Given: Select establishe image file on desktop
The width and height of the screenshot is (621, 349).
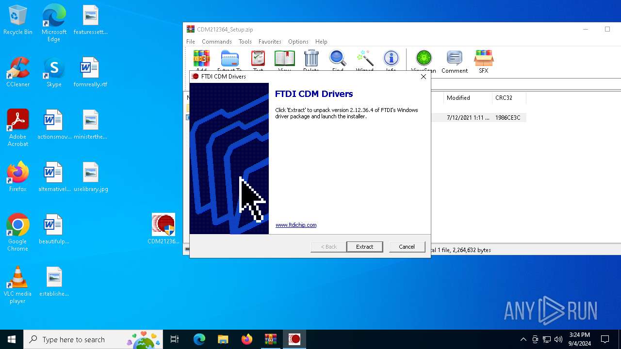Looking at the screenshot, I should point(54,282).
